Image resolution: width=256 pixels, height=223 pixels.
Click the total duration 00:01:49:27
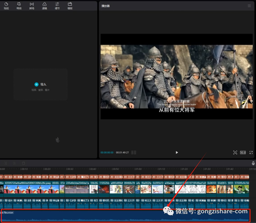point(122,153)
